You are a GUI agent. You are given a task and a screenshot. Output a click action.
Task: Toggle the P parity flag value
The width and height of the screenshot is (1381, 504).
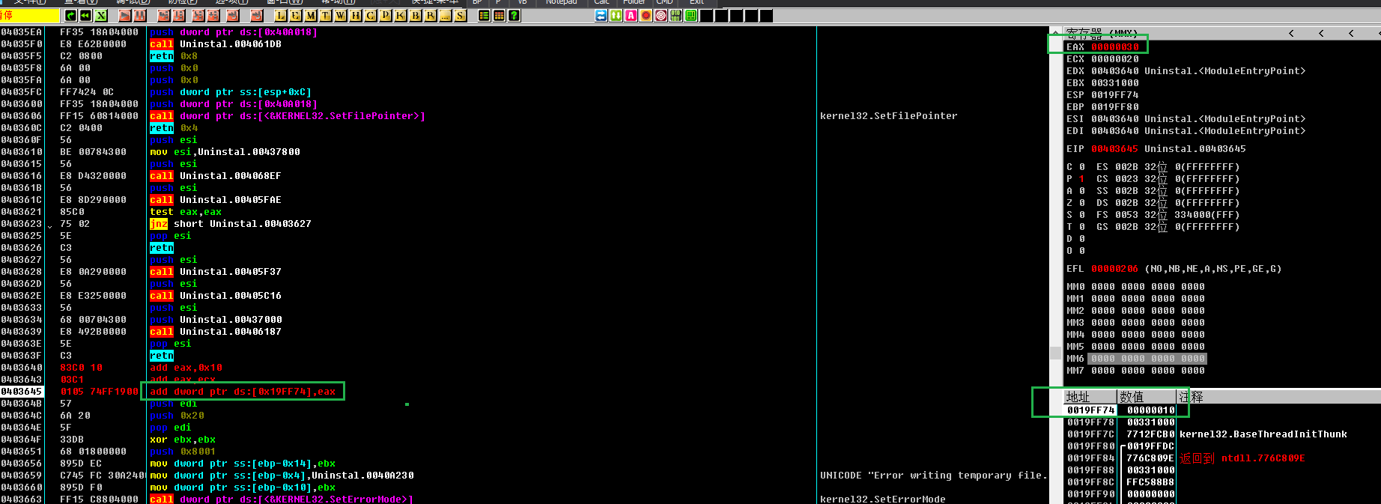tap(1082, 179)
